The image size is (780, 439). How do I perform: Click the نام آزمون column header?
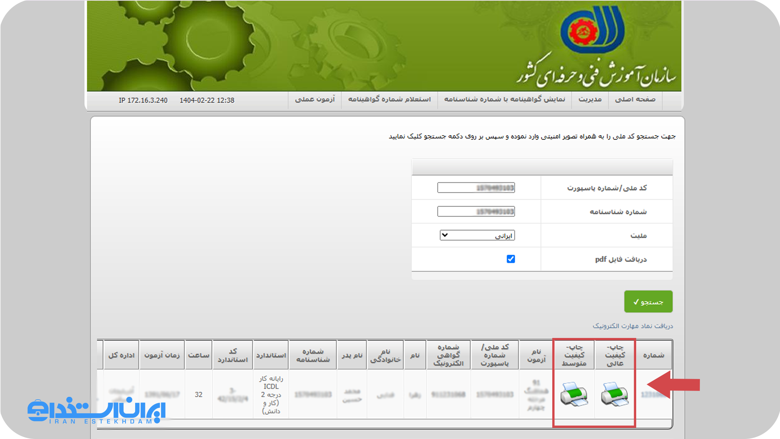tap(536, 355)
